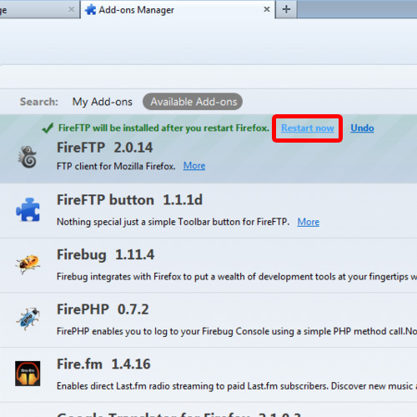Click the Firebug beetle icon
This screenshot has width=417, height=417.
[x=28, y=264]
